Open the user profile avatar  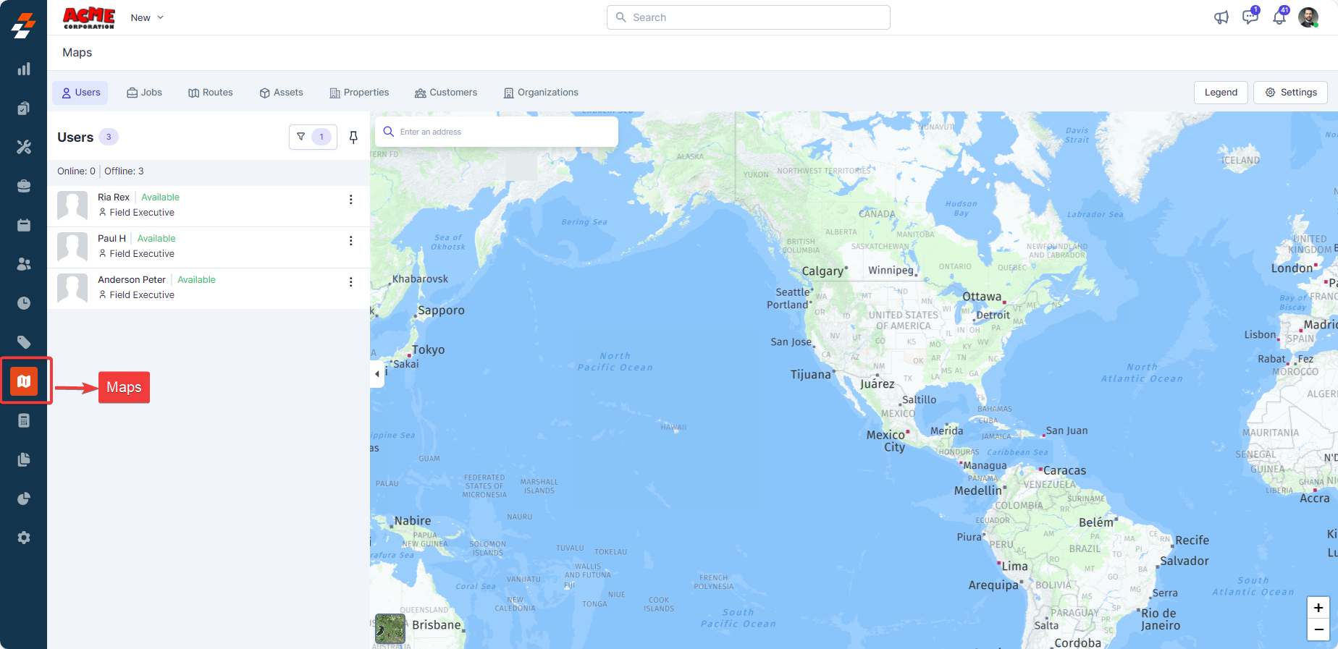(x=1308, y=17)
